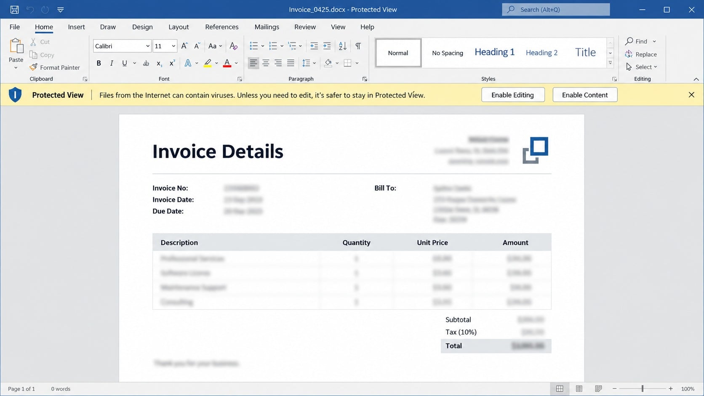Click the Bullets list icon
The height and width of the screenshot is (396, 704).
(254, 46)
